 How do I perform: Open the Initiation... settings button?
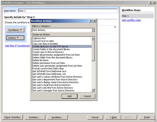point(35,117)
